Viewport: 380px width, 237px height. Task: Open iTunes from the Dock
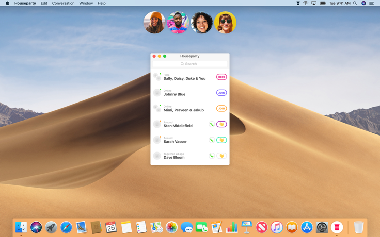(x=277, y=227)
